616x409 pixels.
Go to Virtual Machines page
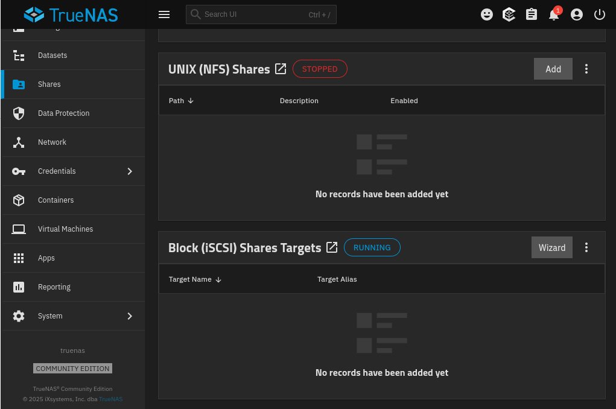pos(65,229)
